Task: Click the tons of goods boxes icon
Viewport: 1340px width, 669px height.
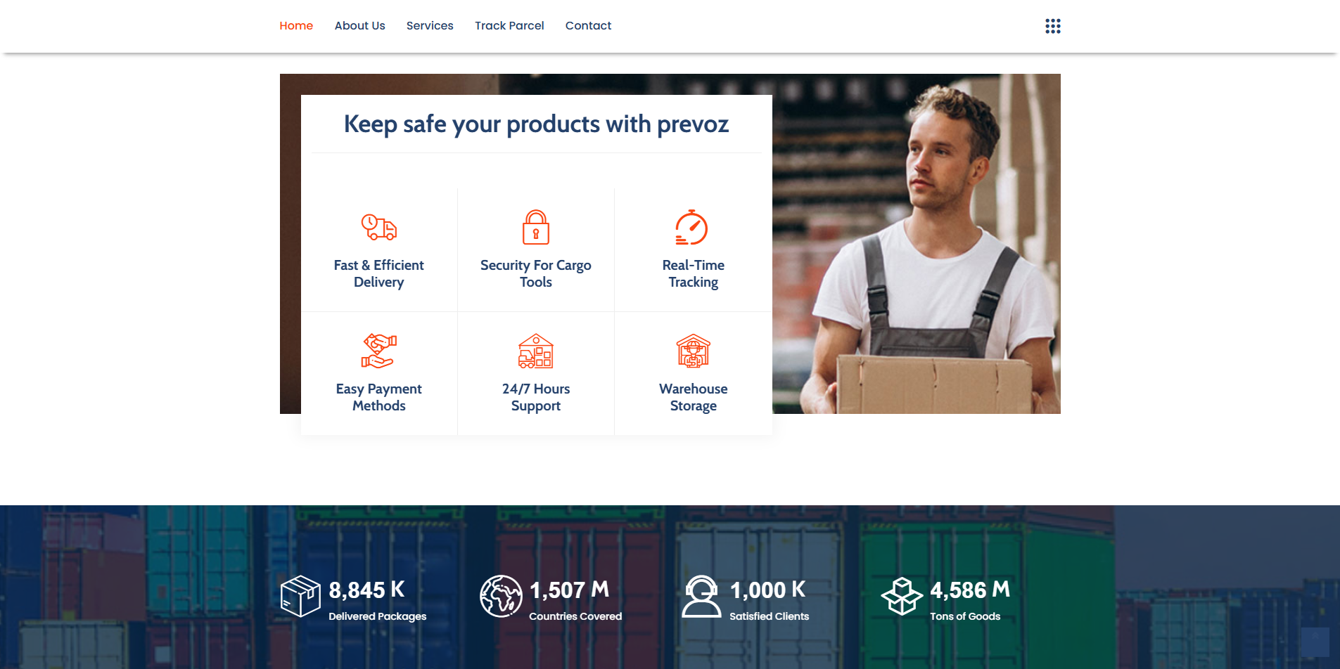Action: [x=902, y=596]
